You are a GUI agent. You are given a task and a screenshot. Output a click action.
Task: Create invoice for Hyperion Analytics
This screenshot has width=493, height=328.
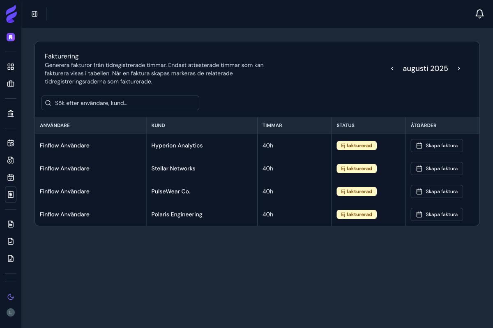pos(437,146)
